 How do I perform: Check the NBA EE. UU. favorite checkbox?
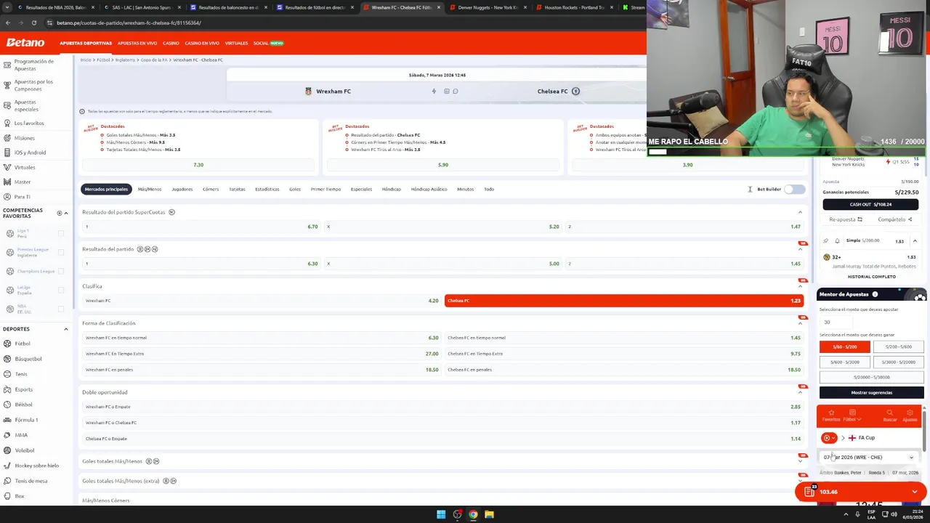tap(61, 309)
